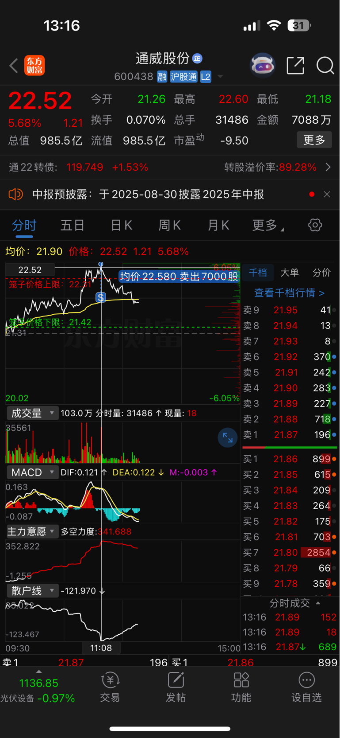Tap the red dot indicator in announcement
This screenshot has width=340, height=738.
(312, 194)
